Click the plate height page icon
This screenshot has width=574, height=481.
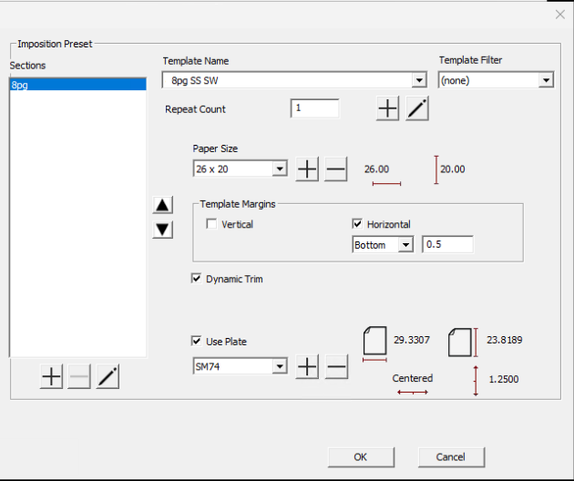point(460,343)
